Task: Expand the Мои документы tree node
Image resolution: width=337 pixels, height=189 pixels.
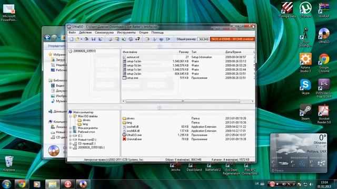Action: click(70, 128)
